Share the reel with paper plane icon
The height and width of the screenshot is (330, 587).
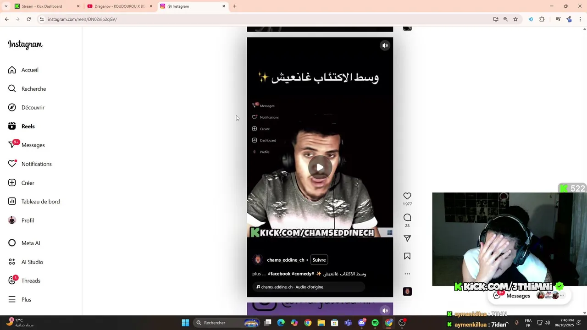point(407,238)
